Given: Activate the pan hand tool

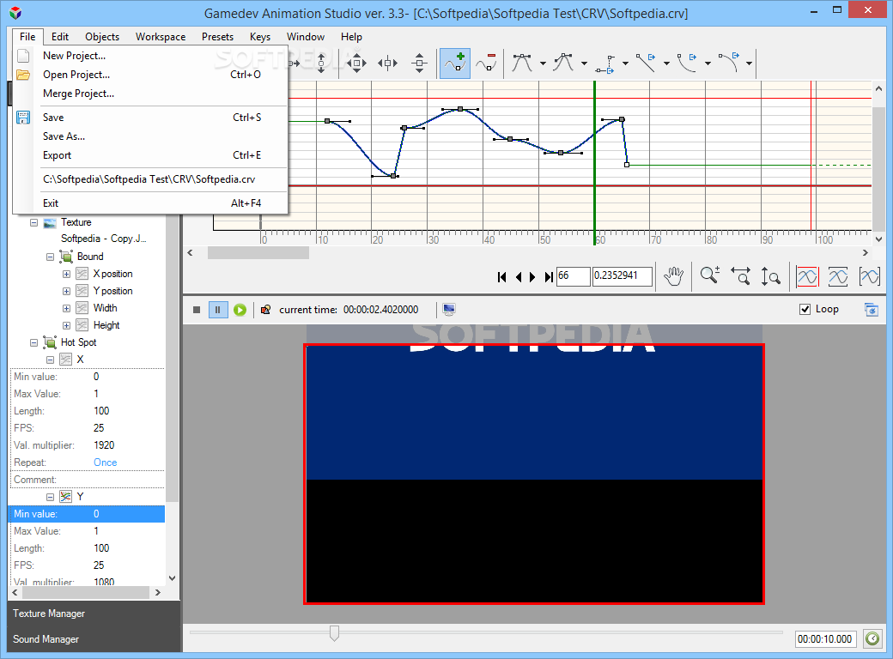Looking at the screenshot, I should pos(674,276).
